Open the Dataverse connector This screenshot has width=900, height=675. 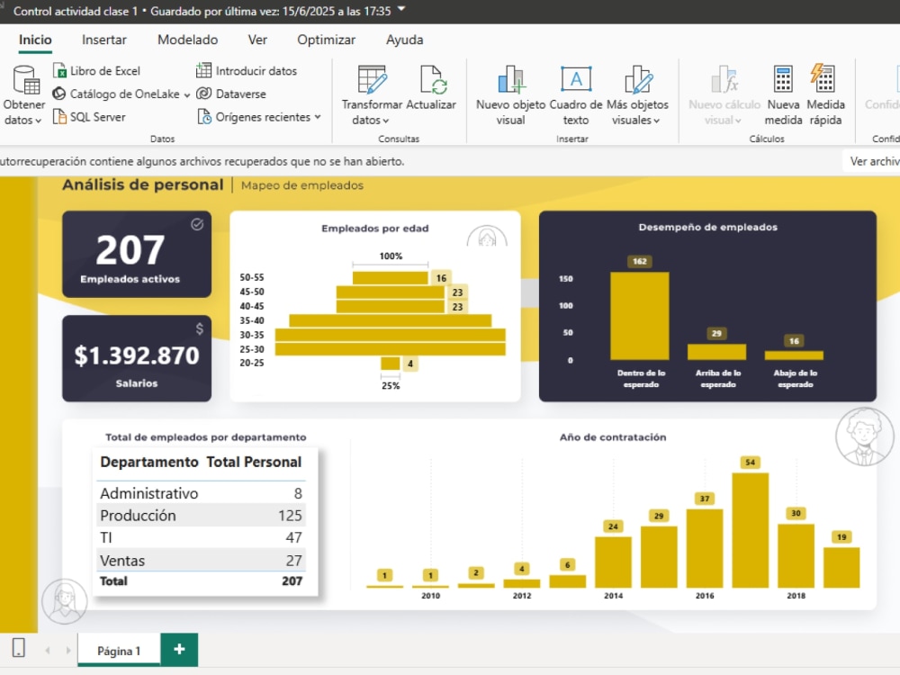point(231,94)
